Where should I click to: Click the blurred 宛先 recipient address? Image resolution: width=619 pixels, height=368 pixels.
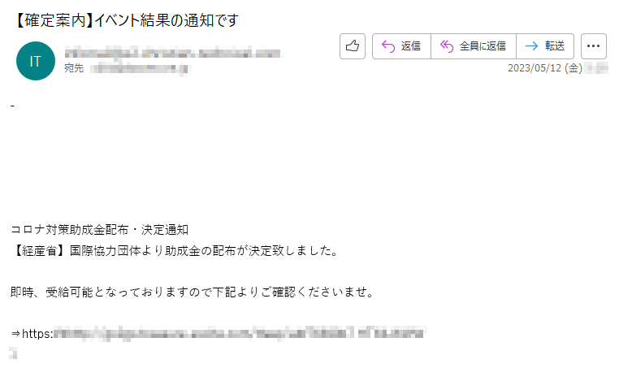[x=141, y=69]
